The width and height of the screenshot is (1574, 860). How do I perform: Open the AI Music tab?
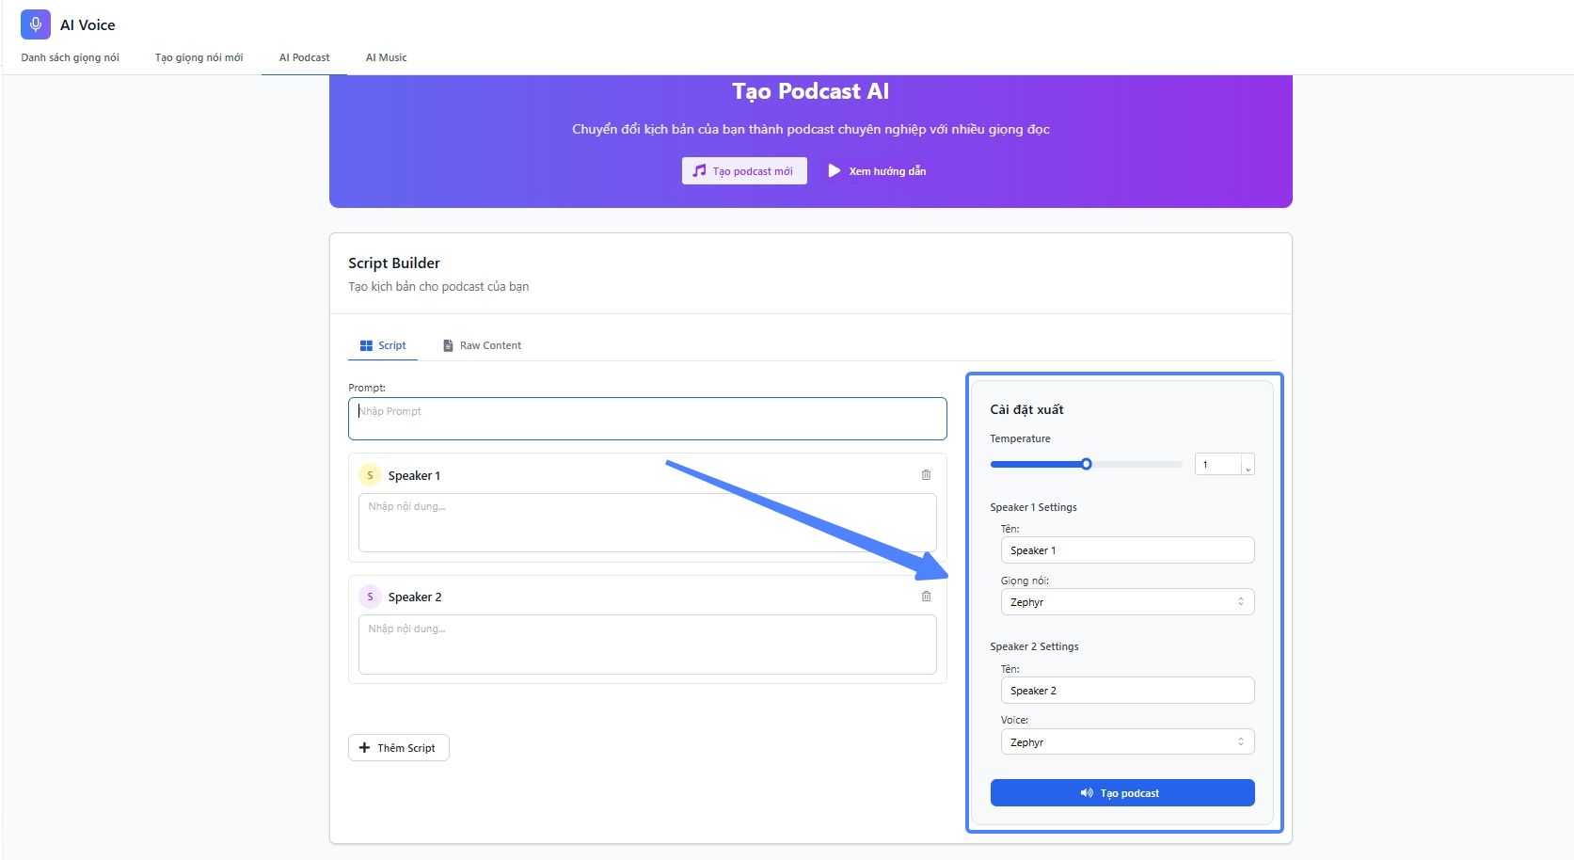click(386, 57)
